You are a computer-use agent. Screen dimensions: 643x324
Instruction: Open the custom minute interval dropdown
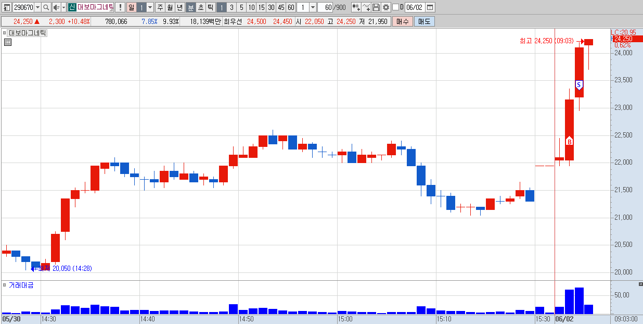(313, 7)
